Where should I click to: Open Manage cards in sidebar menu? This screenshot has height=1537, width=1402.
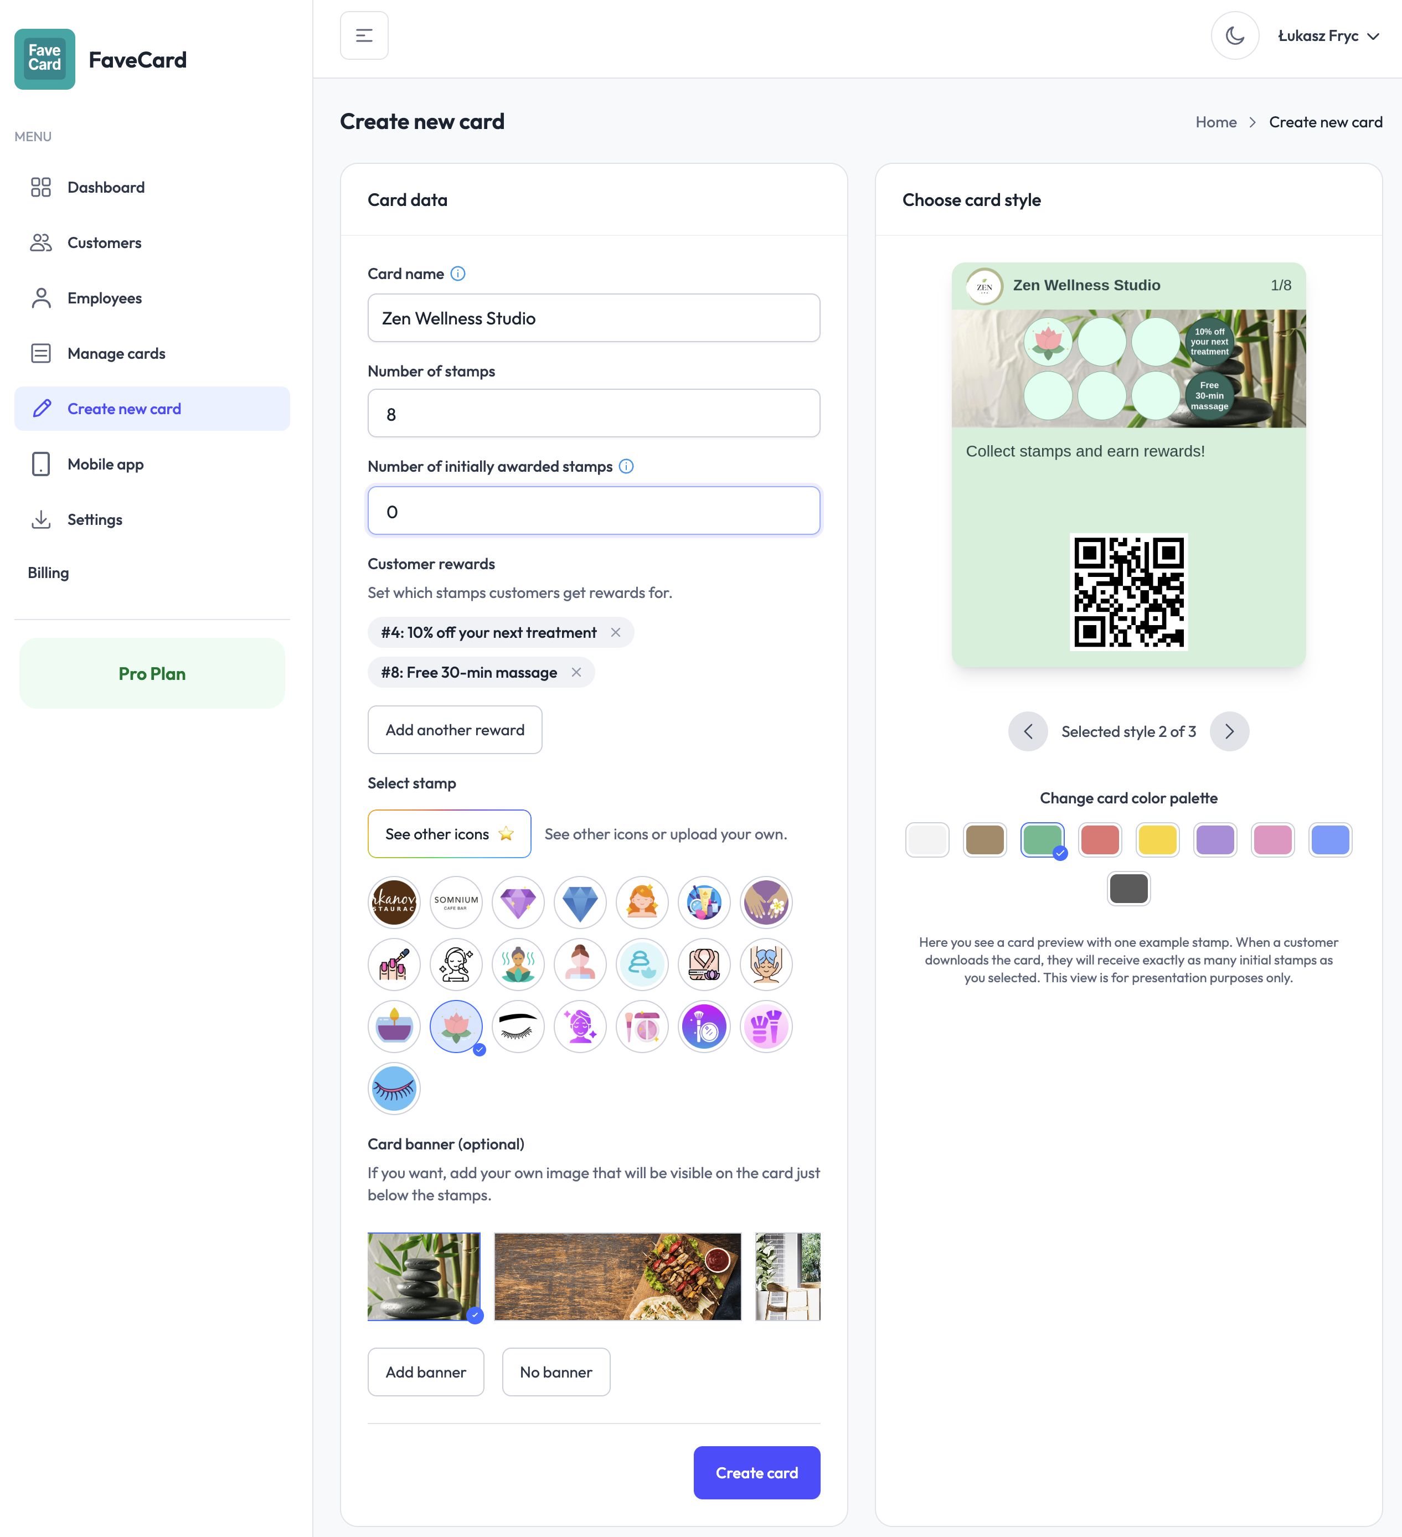(116, 354)
